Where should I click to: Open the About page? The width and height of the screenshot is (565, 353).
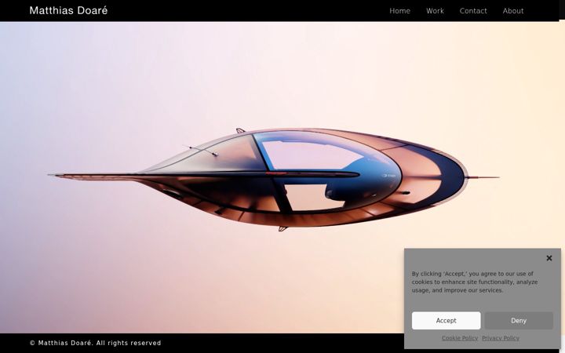[513, 11]
